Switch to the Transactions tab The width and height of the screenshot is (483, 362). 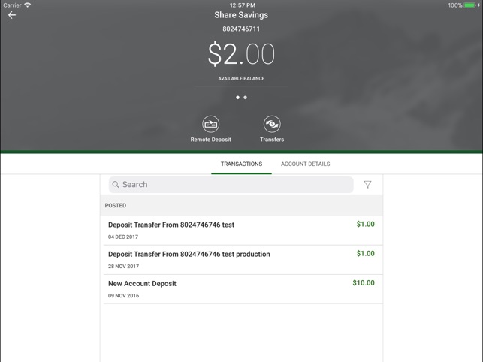pyautogui.click(x=241, y=164)
